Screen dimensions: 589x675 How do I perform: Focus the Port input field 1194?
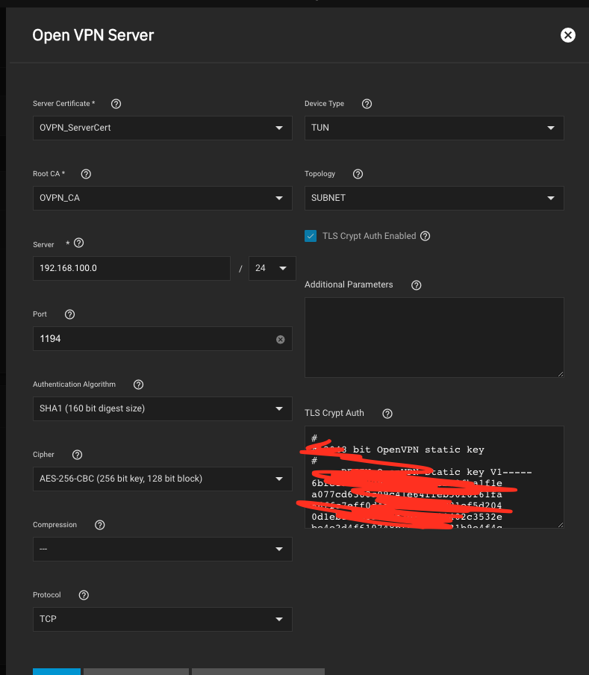tap(163, 338)
